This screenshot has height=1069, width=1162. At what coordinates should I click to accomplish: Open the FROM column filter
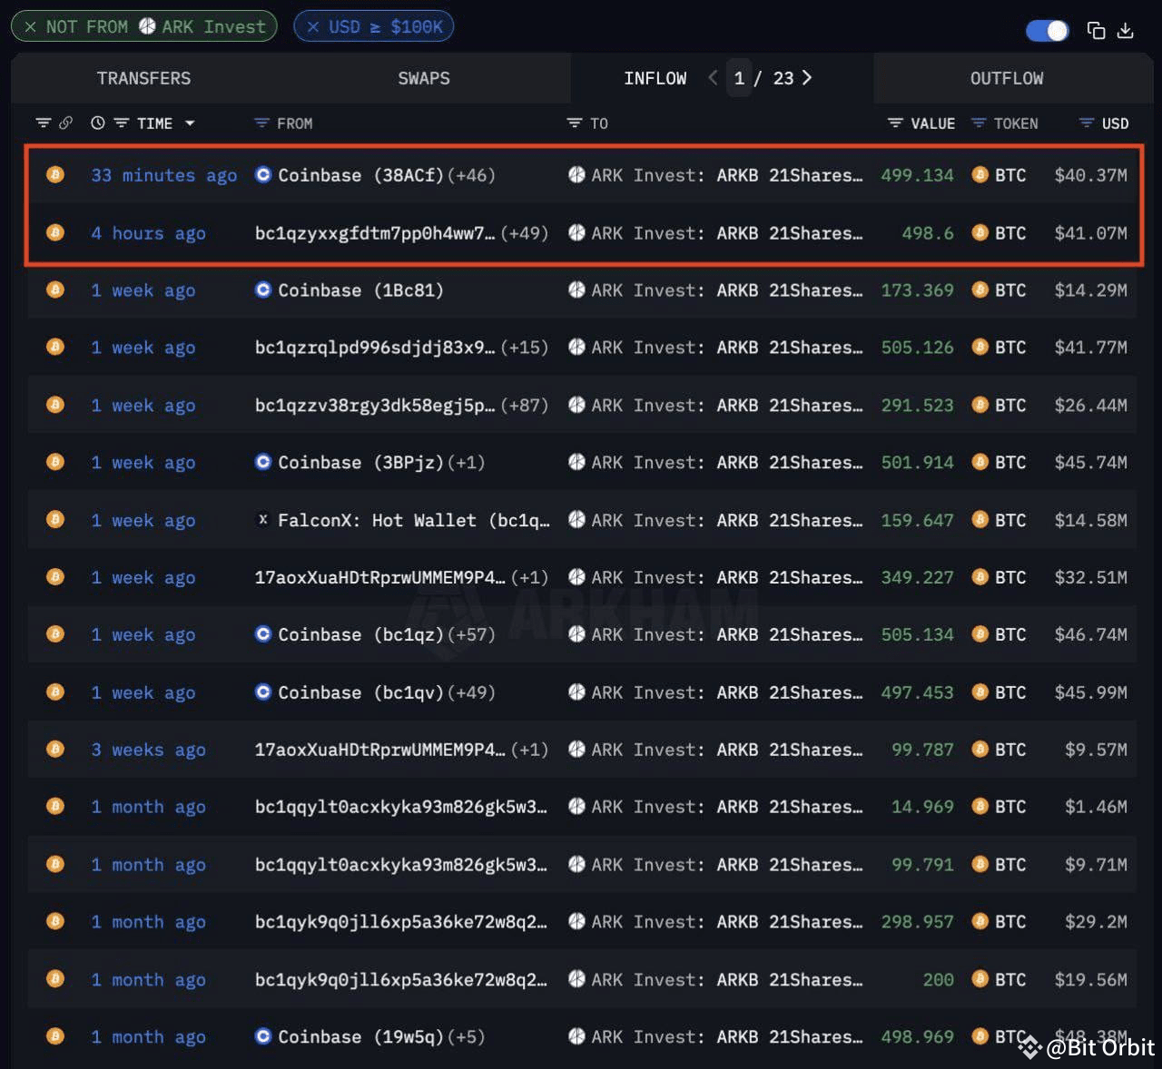[261, 123]
